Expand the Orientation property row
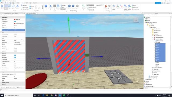 click(1, 43)
